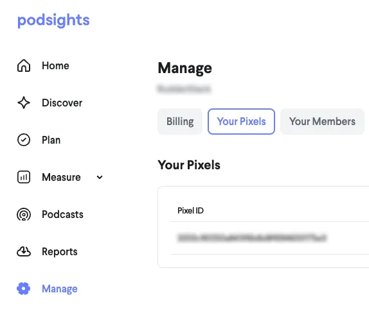Select the blurred pixel ID row
Screen dimensions: 369x327
pyautogui.click(x=270, y=238)
